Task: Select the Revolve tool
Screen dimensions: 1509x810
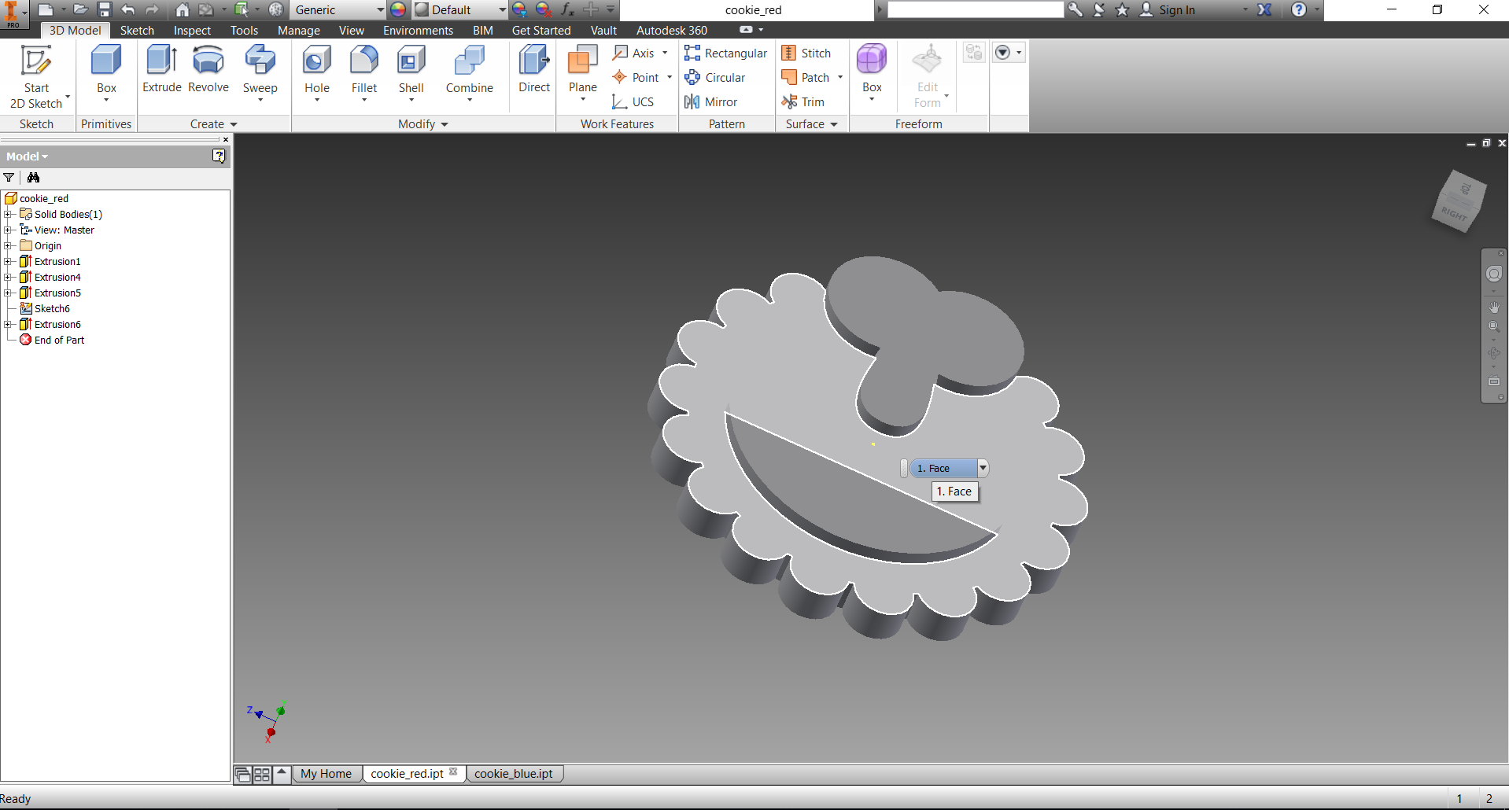Action: [x=208, y=69]
